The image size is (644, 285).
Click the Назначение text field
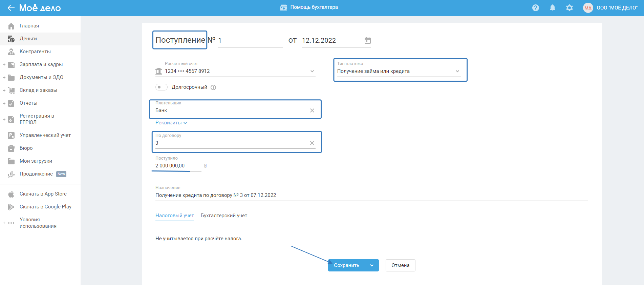[371, 195]
